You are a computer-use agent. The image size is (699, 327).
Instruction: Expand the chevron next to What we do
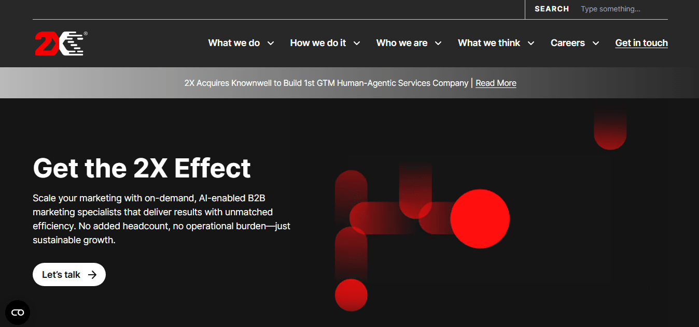[271, 43]
